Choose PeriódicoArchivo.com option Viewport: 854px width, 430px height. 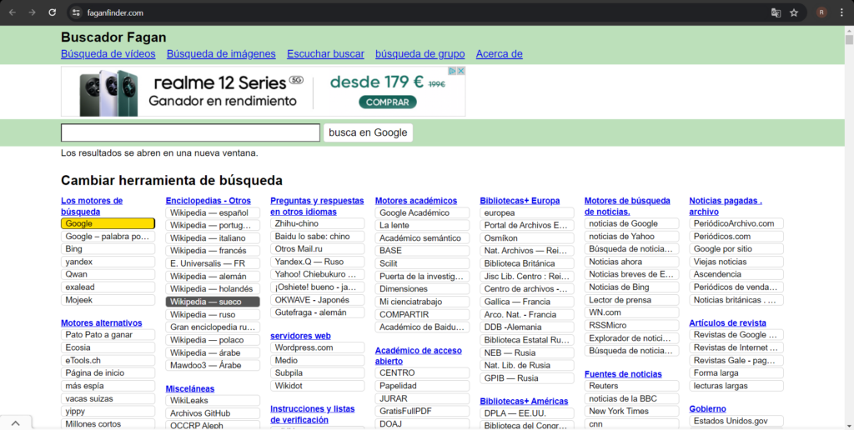[x=736, y=223]
